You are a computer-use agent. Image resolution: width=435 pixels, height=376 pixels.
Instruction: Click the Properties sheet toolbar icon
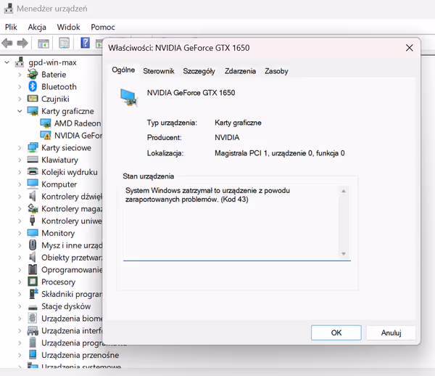[x=64, y=44]
